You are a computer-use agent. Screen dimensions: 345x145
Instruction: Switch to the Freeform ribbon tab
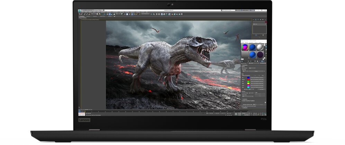tap(88, 16)
